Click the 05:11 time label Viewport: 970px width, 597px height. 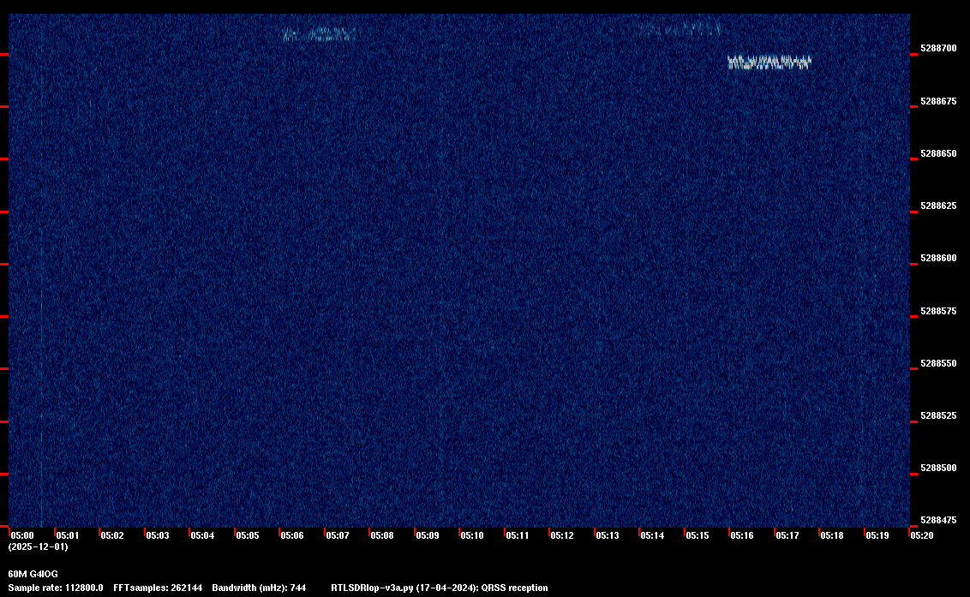518,535
